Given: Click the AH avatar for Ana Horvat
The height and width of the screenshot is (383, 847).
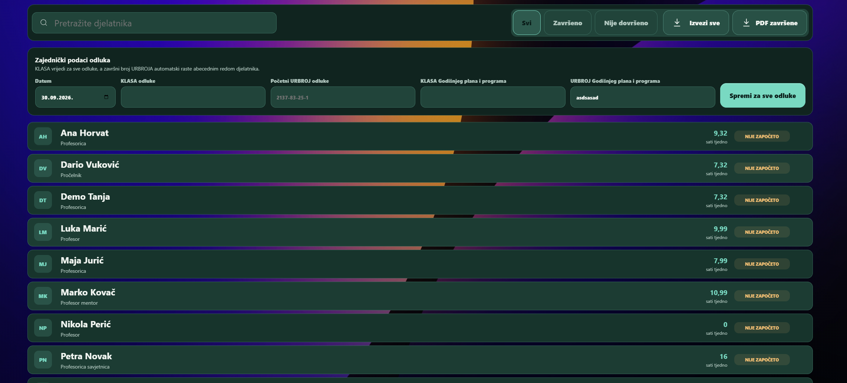Looking at the screenshot, I should point(43,136).
